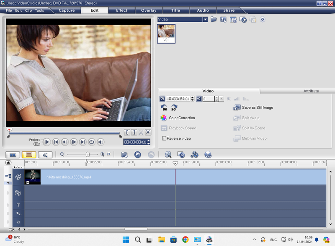
Task: Open the Capture step tab
Action: [x=67, y=10]
